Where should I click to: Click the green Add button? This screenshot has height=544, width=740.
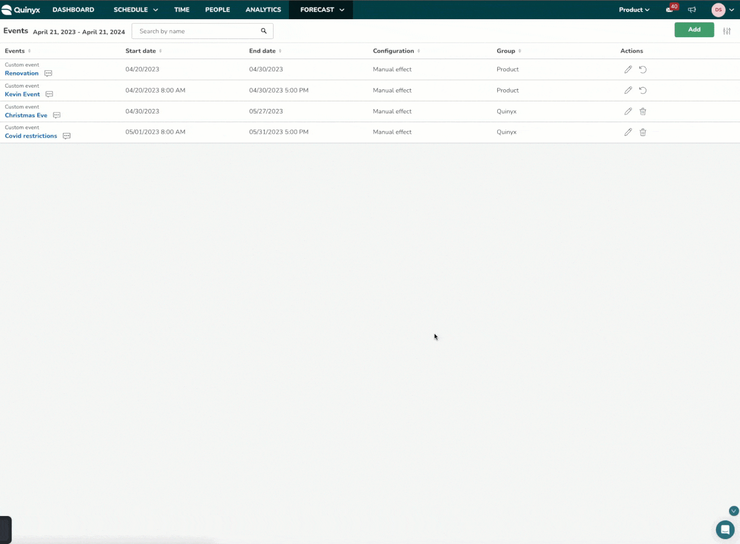(x=694, y=30)
